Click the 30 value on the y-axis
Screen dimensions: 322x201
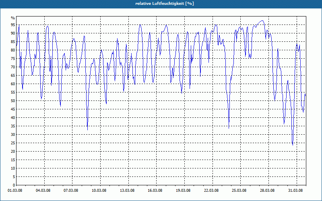click(13, 135)
